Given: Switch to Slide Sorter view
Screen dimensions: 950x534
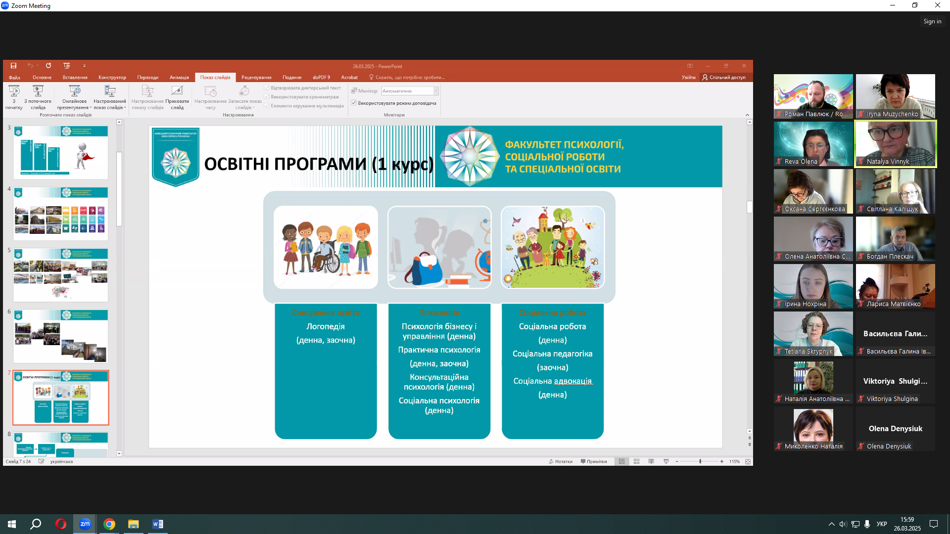Looking at the screenshot, I should pos(636,461).
